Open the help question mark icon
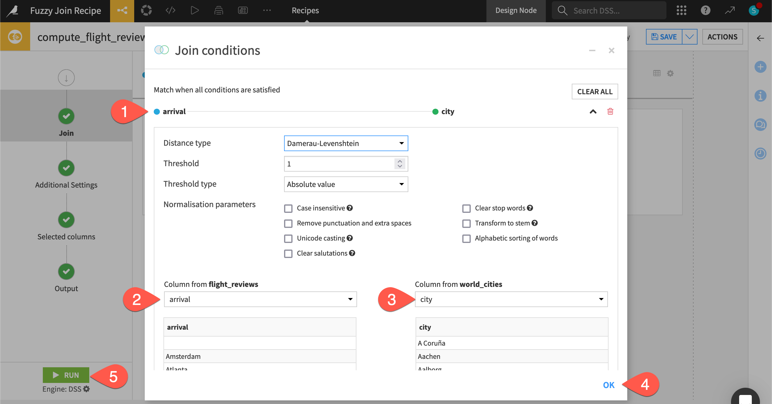The height and width of the screenshot is (404, 772). [705, 11]
